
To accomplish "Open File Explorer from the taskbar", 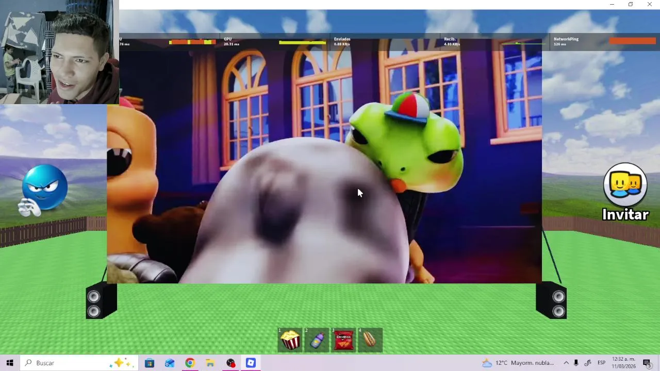I will [x=210, y=363].
